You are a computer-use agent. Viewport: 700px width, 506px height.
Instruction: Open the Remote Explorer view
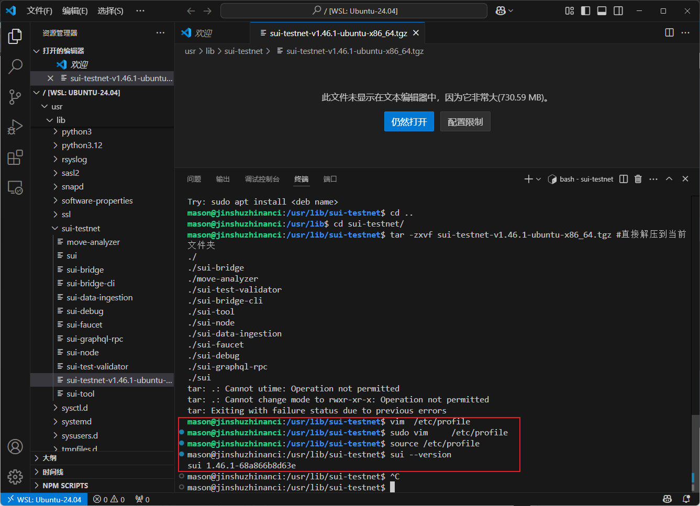[x=15, y=187]
